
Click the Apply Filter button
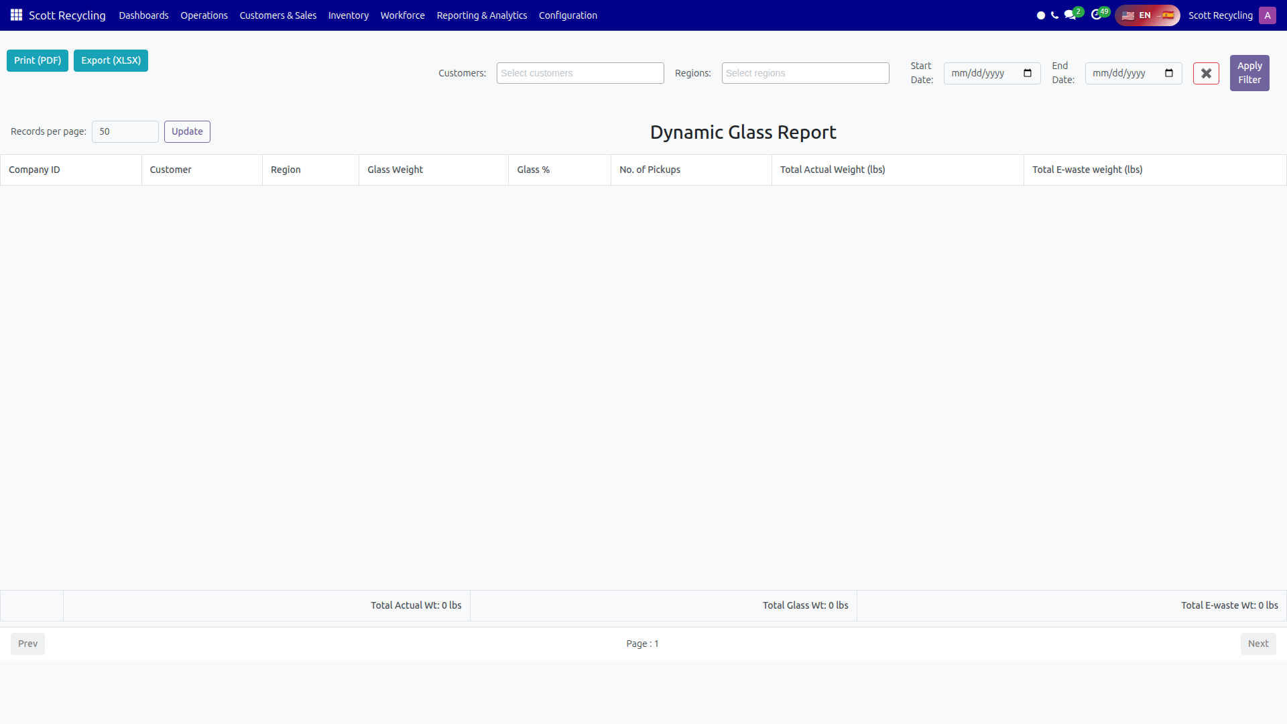coord(1249,73)
